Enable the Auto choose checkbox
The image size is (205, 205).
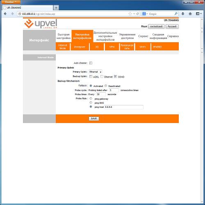click(x=91, y=63)
